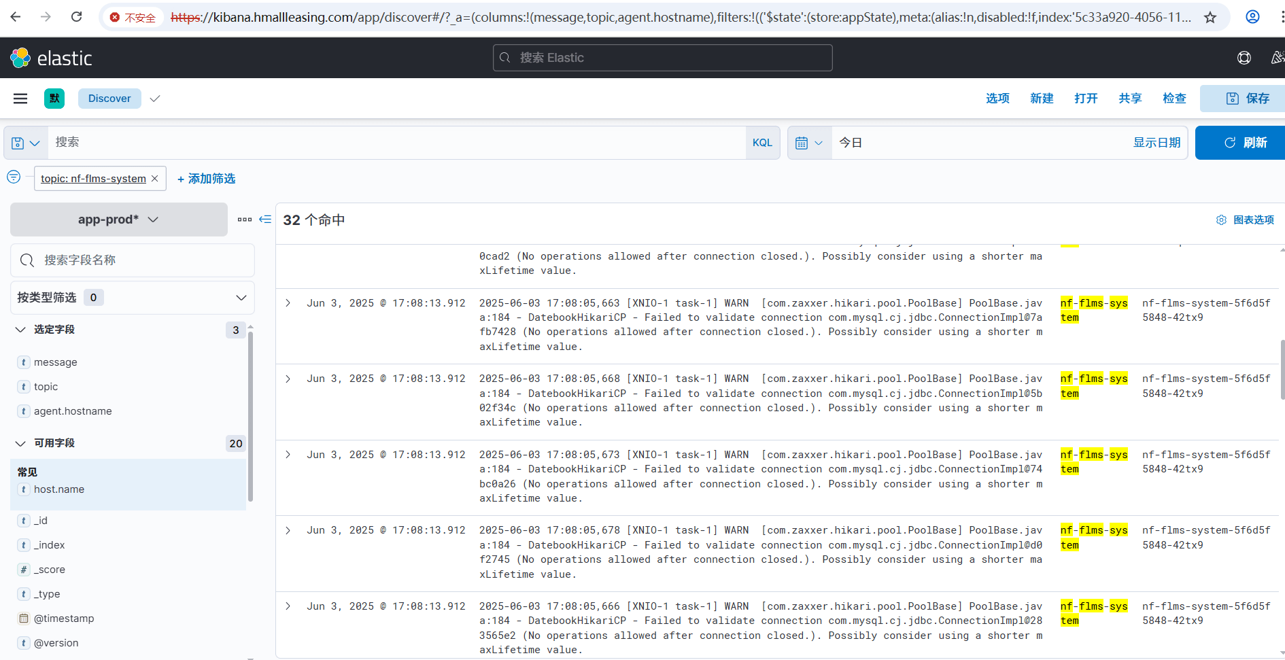Open the help menu lifebuoy icon
Image resolution: width=1285 pixels, height=660 pixels.
click(x=1244, y=58)
